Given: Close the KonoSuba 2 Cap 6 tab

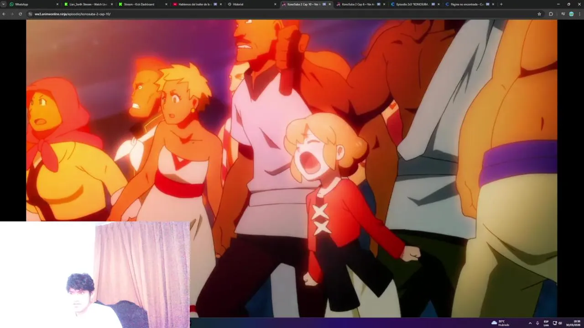Looking at the screenshot, I should point(384,4).
